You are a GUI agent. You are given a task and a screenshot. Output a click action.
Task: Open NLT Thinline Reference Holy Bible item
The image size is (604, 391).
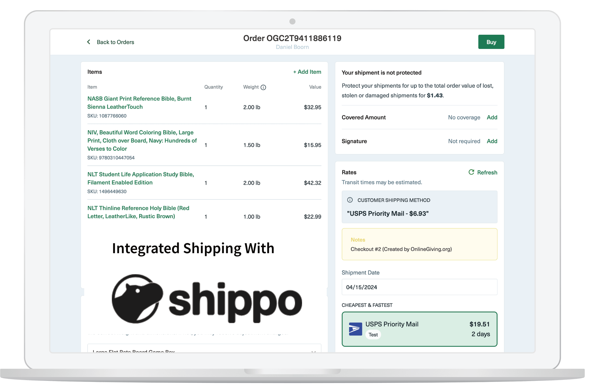point(138,212)
